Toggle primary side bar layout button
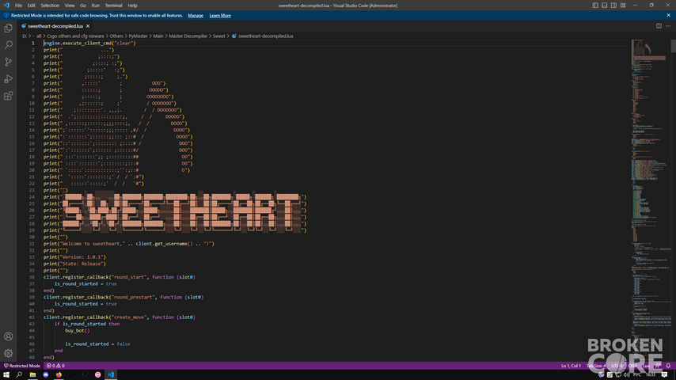Image resolution: width=676 pixels, height=380 pixels. (x=595, y=6)
